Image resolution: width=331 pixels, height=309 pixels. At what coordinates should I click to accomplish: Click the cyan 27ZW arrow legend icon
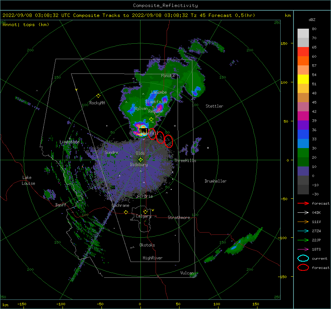coord(303,231)
